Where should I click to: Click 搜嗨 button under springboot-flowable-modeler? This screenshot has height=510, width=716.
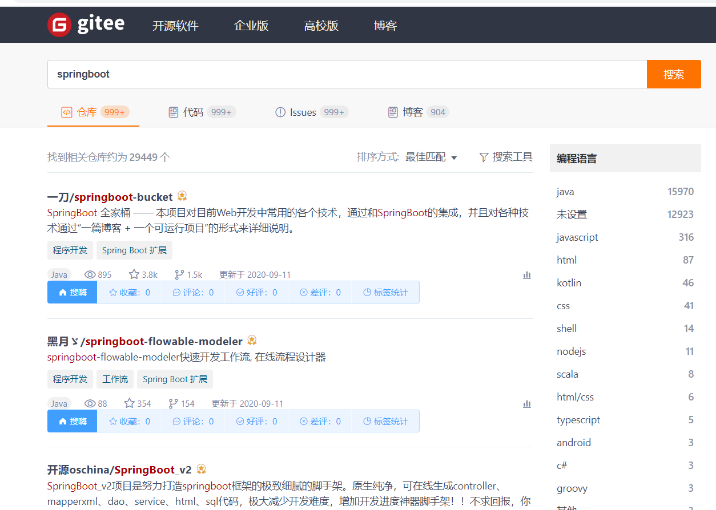pos(73,421)
